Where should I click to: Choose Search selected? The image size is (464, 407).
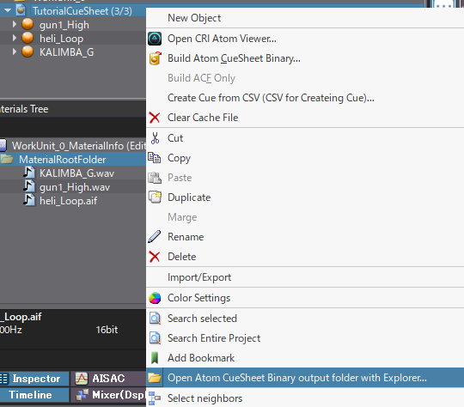pyautogui.click(x=305, y=319)
